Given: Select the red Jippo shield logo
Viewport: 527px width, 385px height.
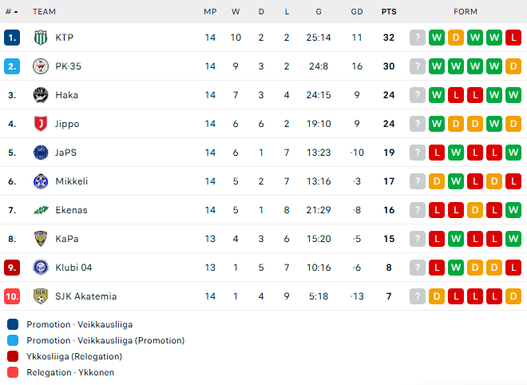Looking at the screenshot, I should click(x=41, y=124).
